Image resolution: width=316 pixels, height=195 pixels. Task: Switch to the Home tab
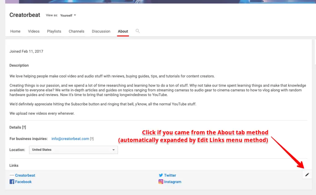click(15, 31)
